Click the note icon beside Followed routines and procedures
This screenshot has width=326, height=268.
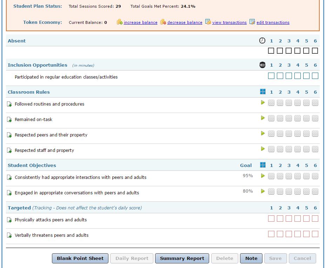click(9, 104)
